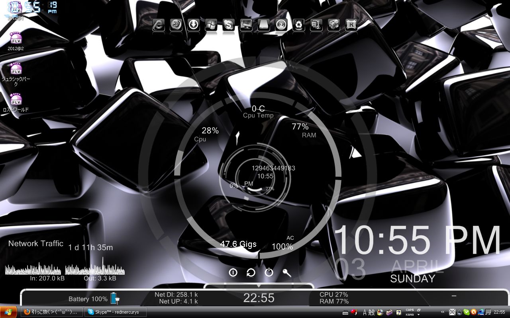Open Internet Explorer from the top dock

pyautogui.click(x=159, y=25)
